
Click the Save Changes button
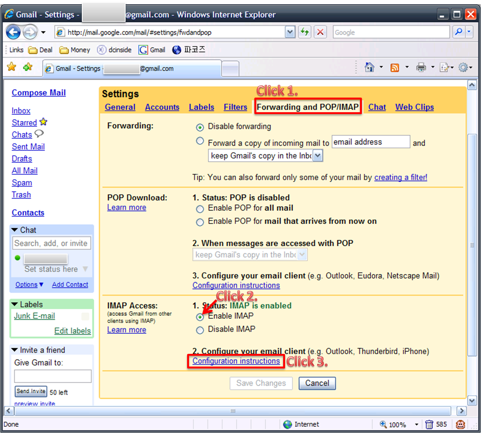coord(261,383)
